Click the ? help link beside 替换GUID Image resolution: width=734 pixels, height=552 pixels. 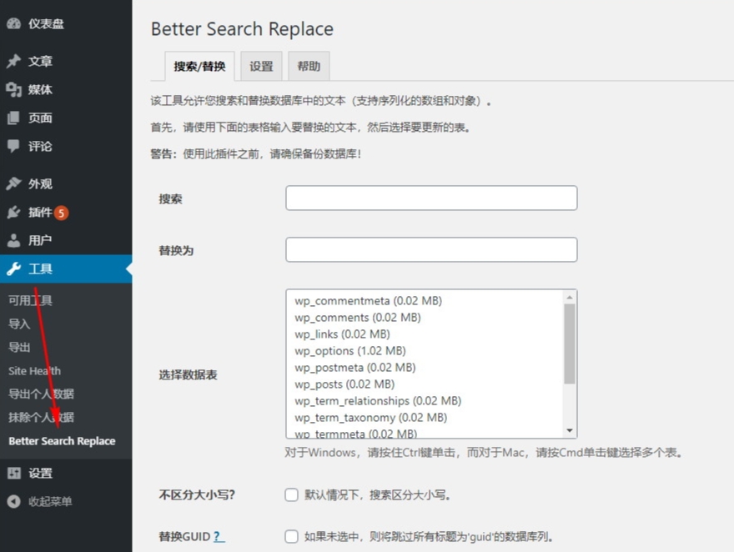(219, 536)
